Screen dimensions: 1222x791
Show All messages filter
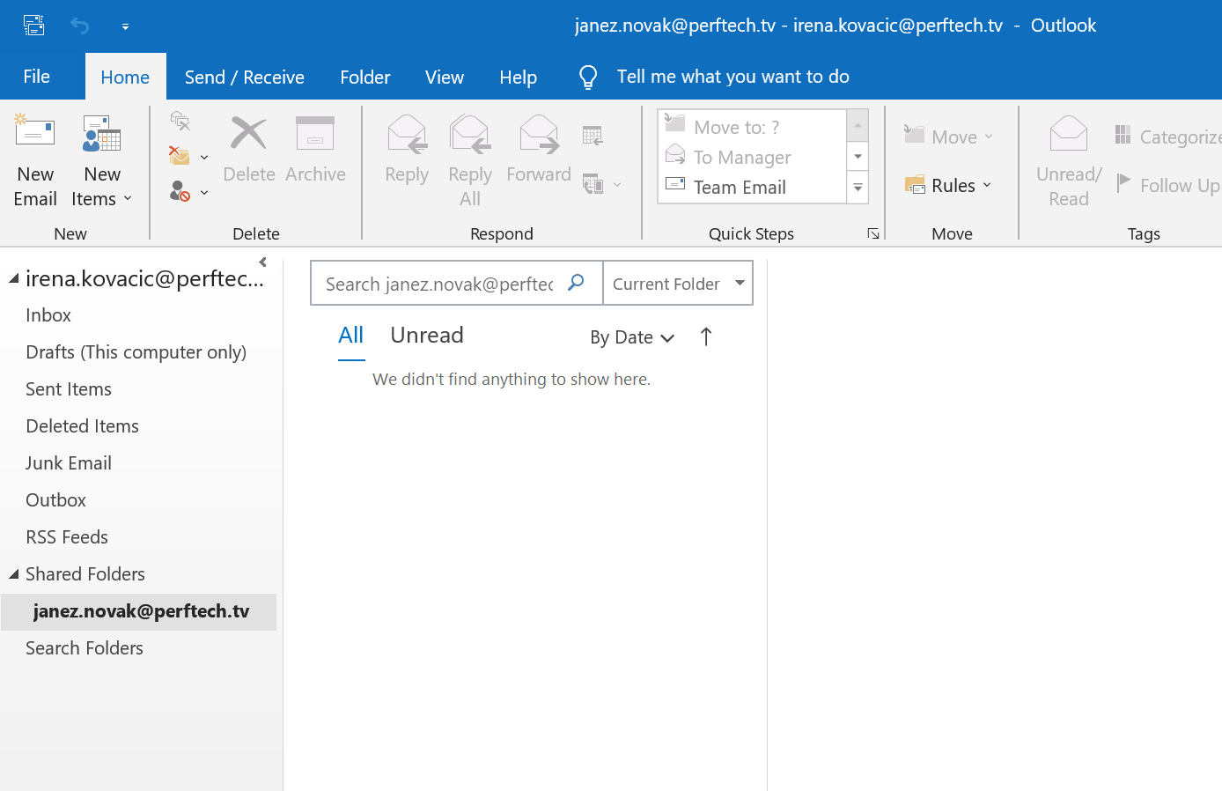tap(351, 336)
